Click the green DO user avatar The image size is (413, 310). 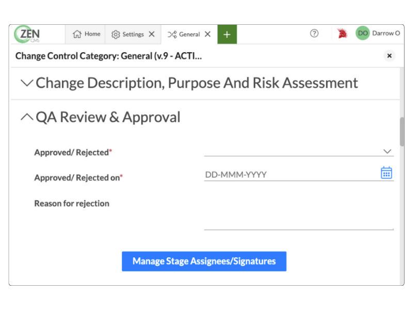tap(363, 34)
